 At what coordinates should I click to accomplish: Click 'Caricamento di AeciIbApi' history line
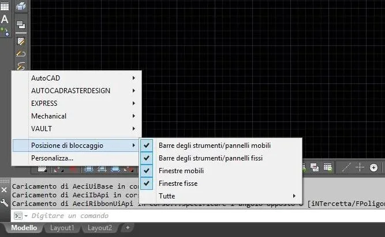coord(76,195)
